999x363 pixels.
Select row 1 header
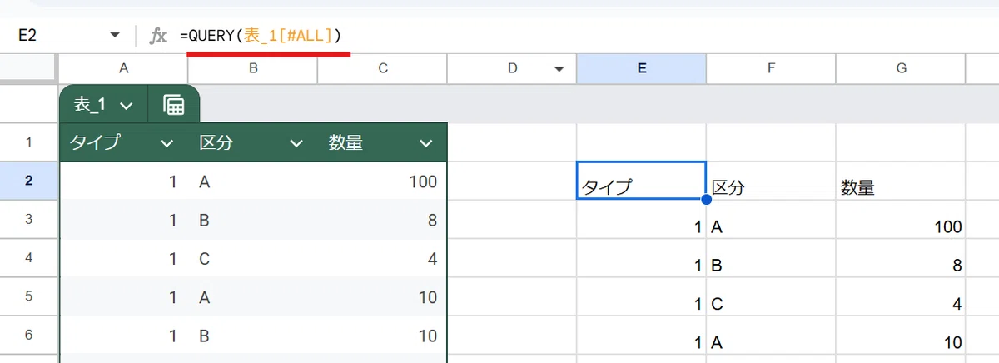(x=28, y=142)
